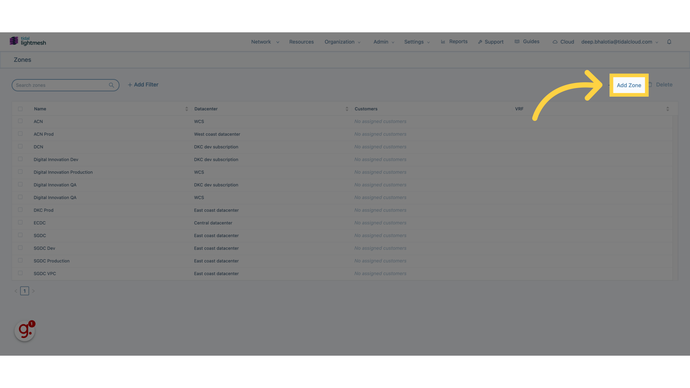The width and height of the screenshot is (690, 388).
Task: Click the SGDC Production zone name
Action: click(52, 261)
